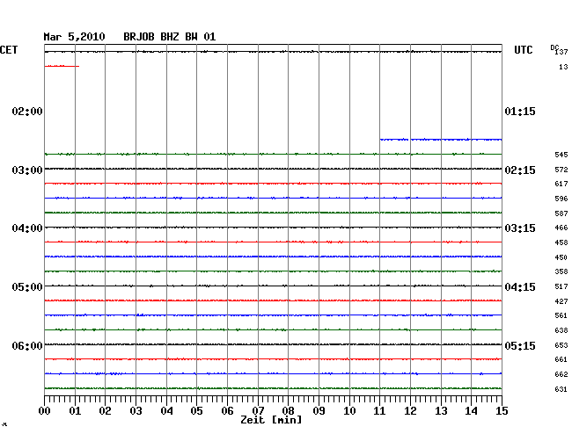Click the '03:15' UTC time label
The height and width of the screenshot is (434, 572).
click(520, 228)
